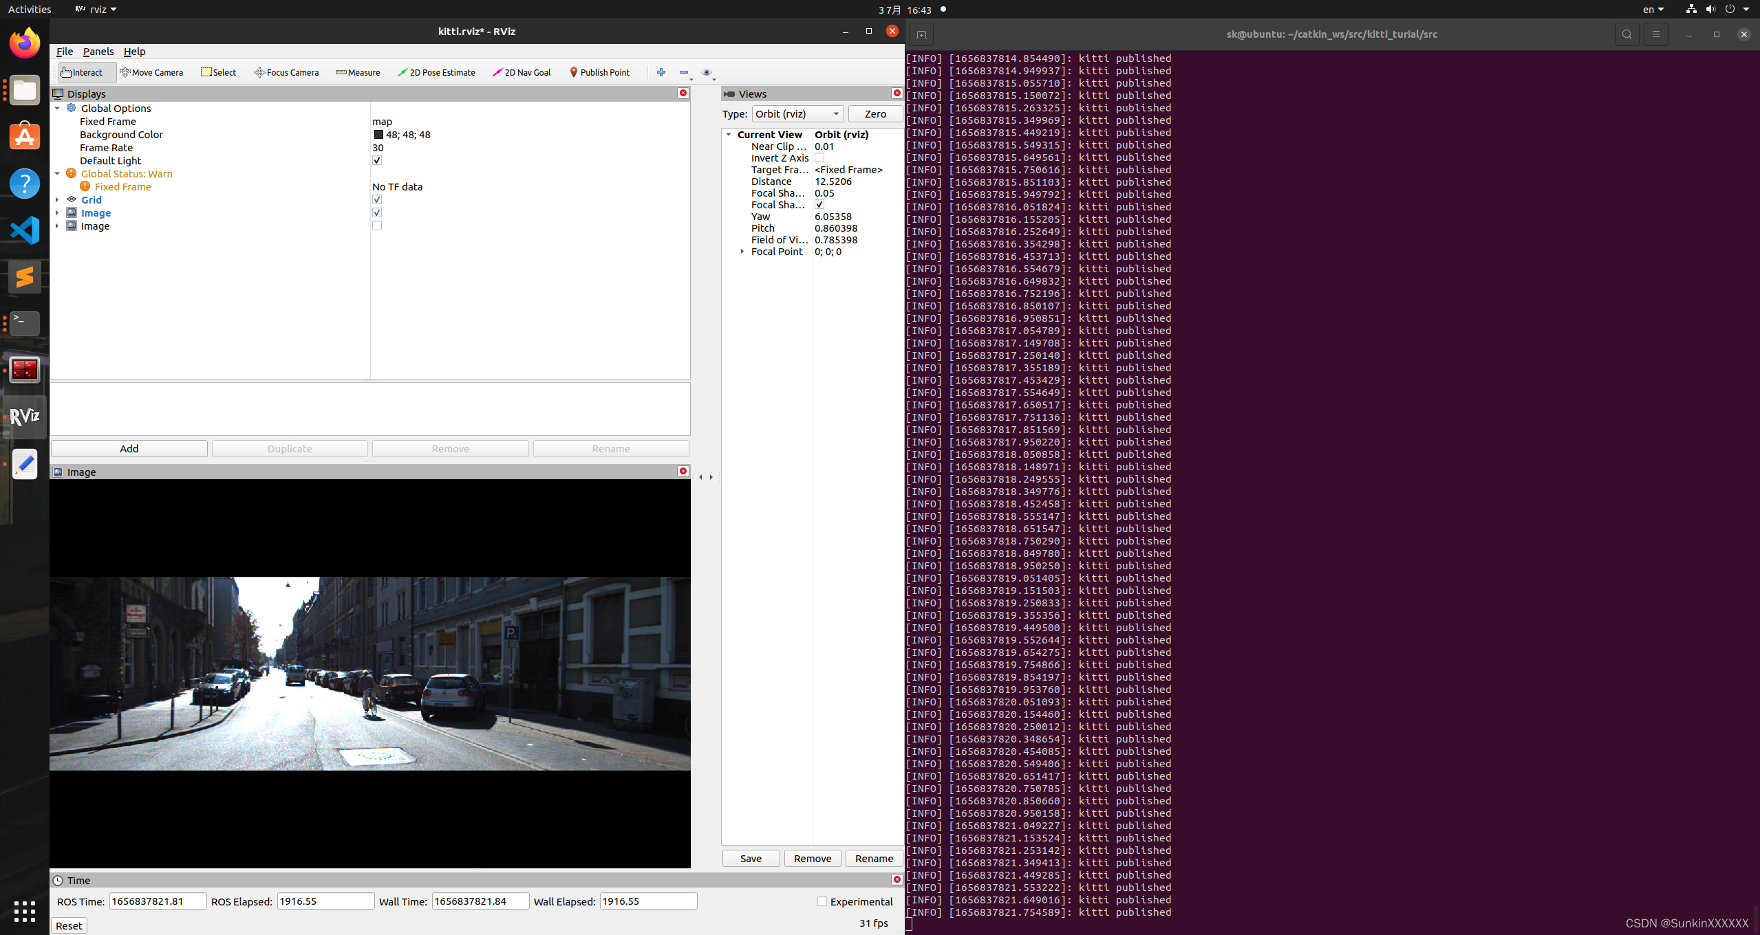Enable the unchecked Image display

point(377,226)
